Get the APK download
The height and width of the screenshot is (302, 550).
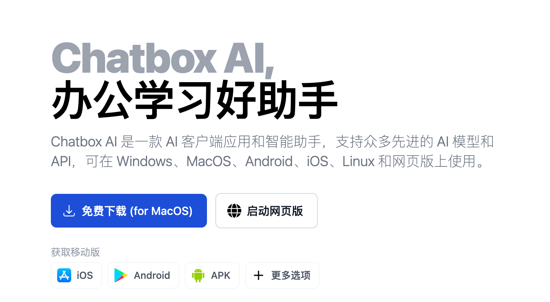click(x=212, y=275)
